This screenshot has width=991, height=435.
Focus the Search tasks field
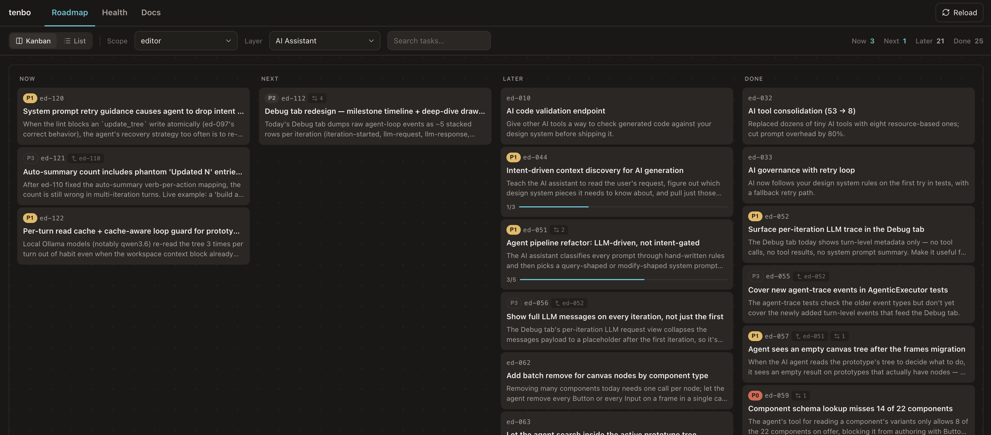[x=439, y=41]
